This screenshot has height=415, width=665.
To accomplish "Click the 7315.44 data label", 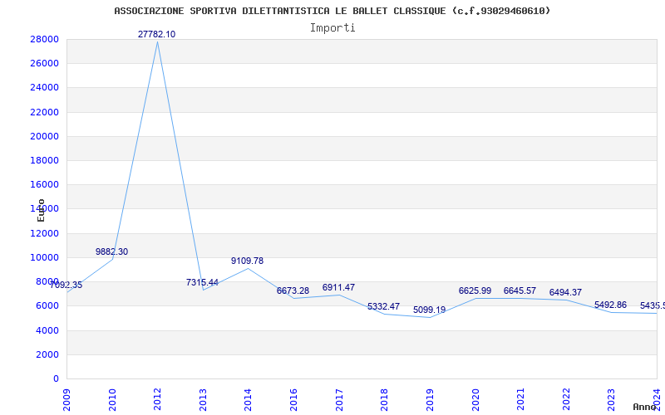I will [x=202, y=282].
